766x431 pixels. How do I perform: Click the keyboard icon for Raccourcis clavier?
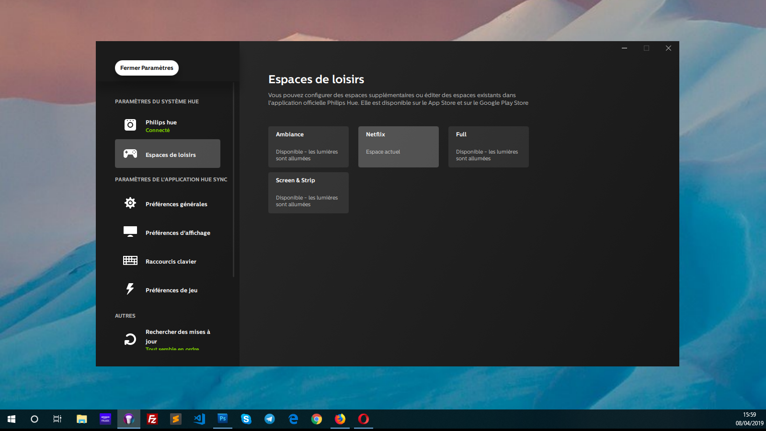click(130, 260)
